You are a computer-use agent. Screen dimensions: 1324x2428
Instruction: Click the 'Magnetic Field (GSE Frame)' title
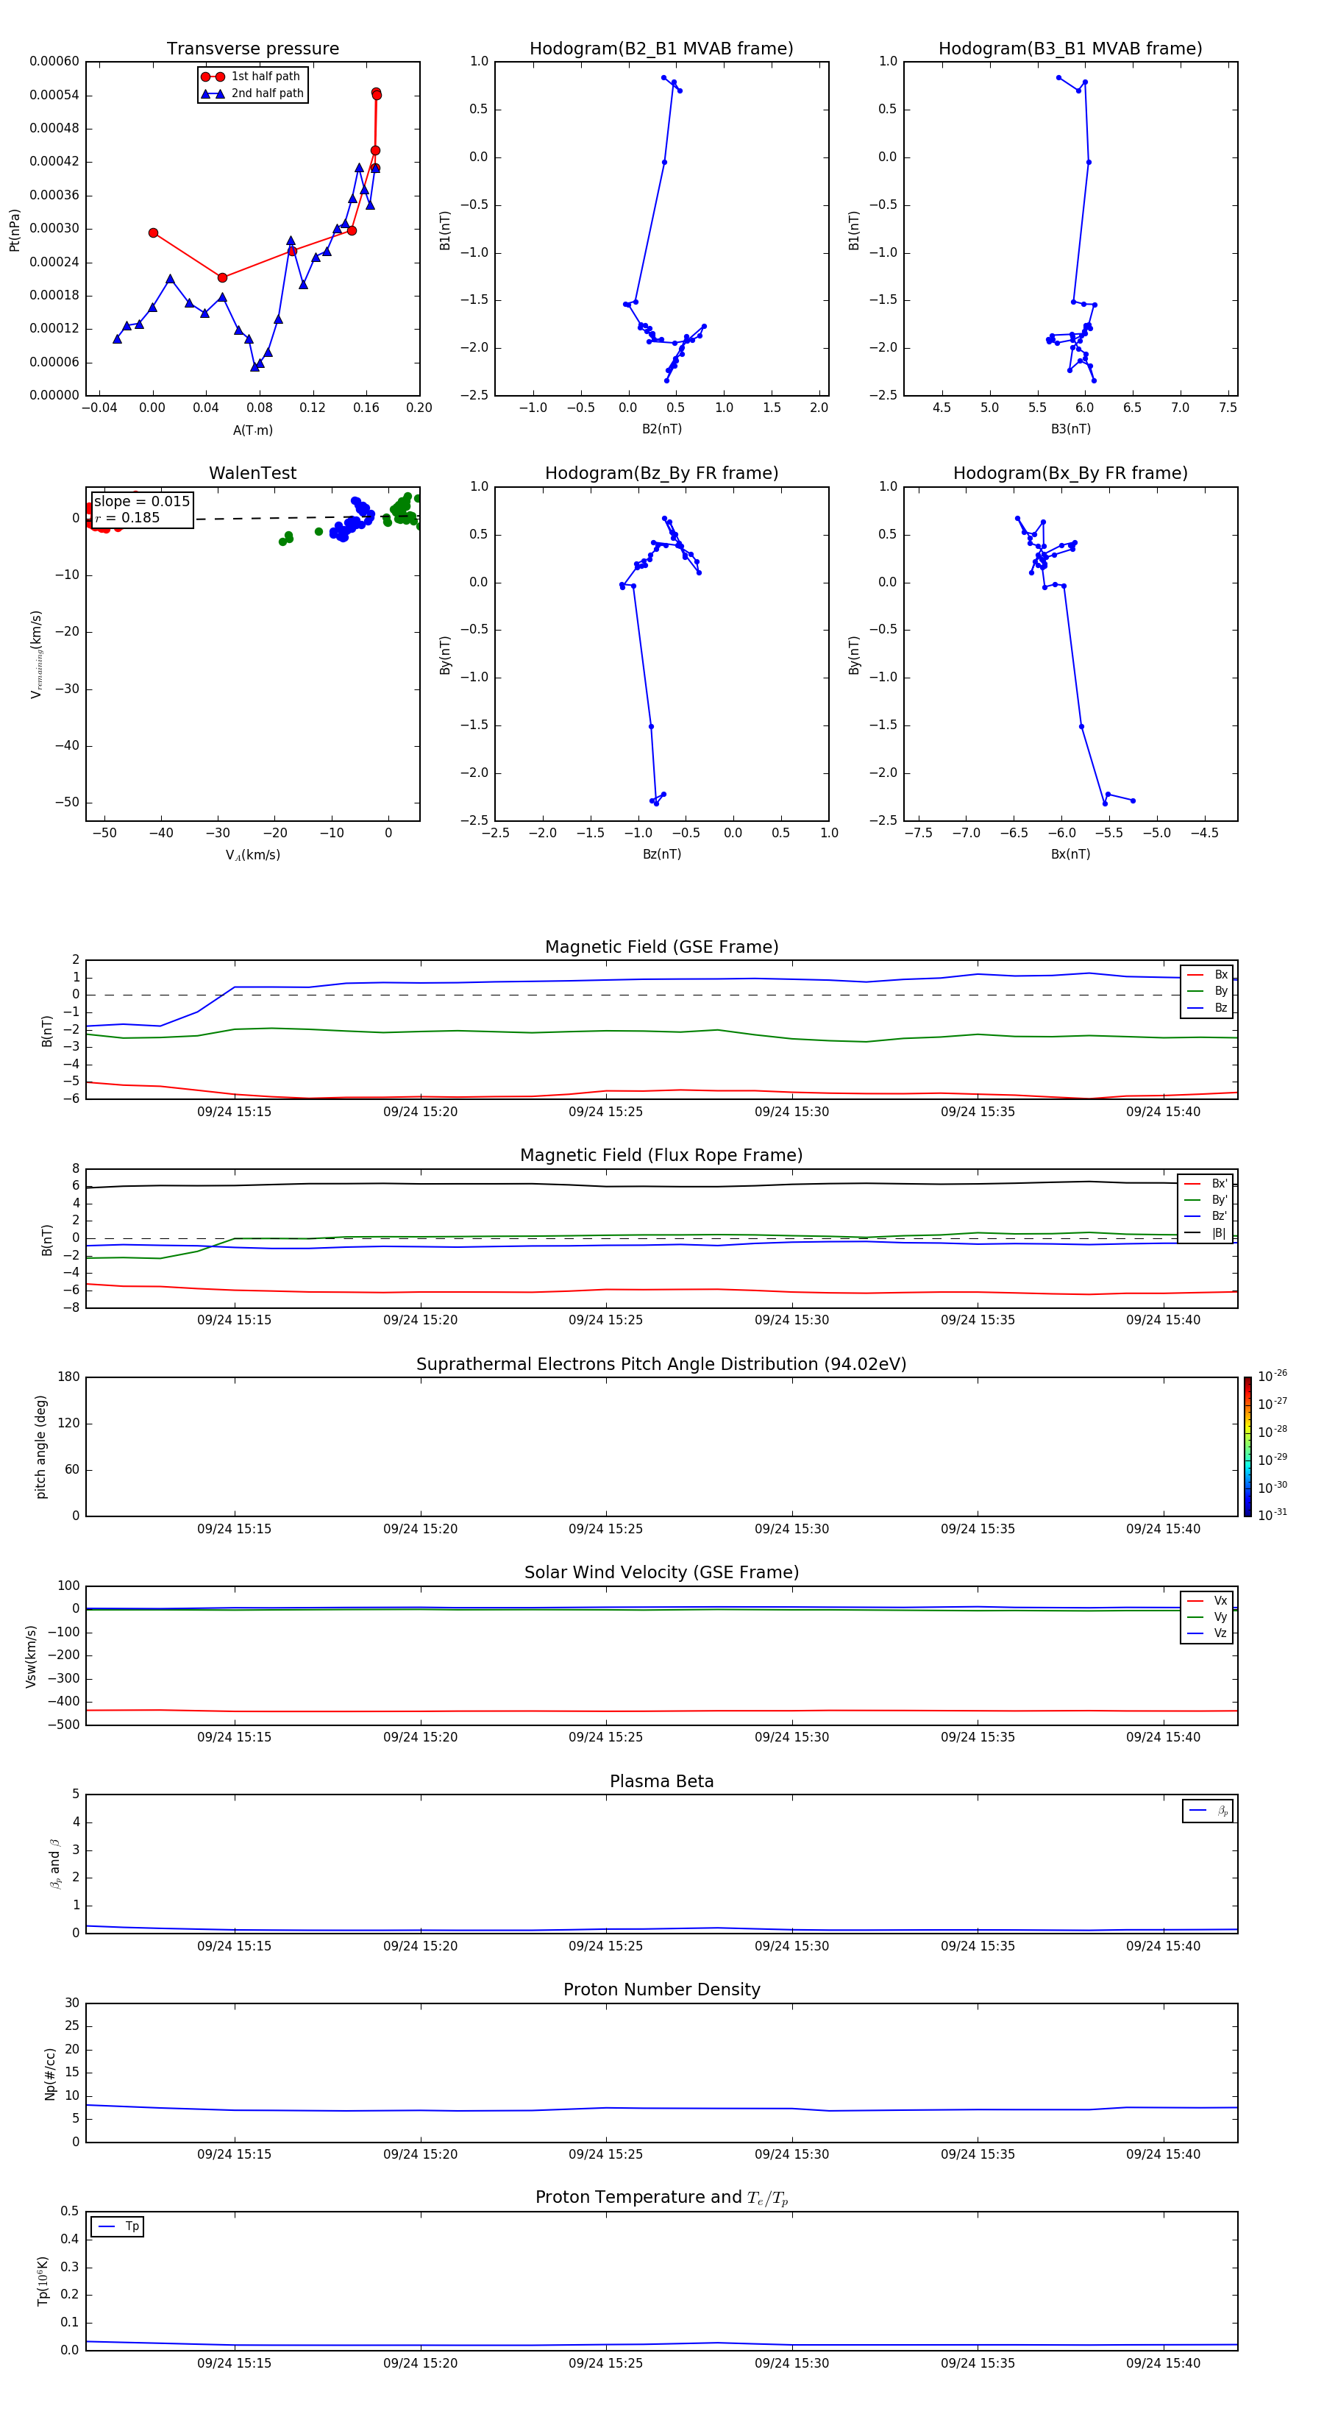[661, 947]
